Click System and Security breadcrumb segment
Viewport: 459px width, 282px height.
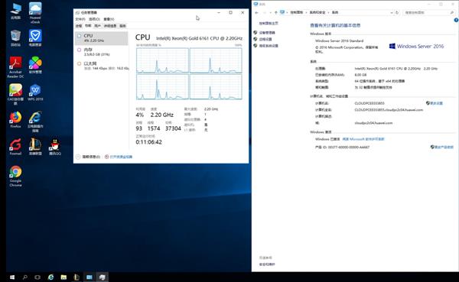click(x=317, y=12)
